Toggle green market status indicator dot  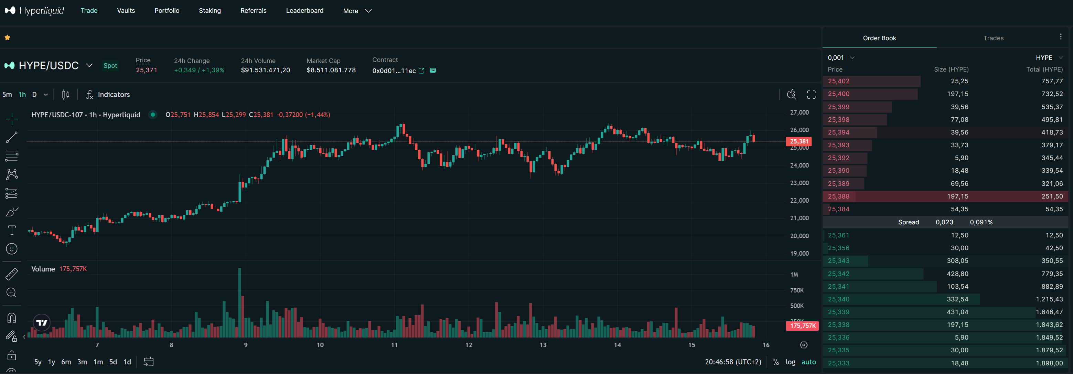pos(153,115)
